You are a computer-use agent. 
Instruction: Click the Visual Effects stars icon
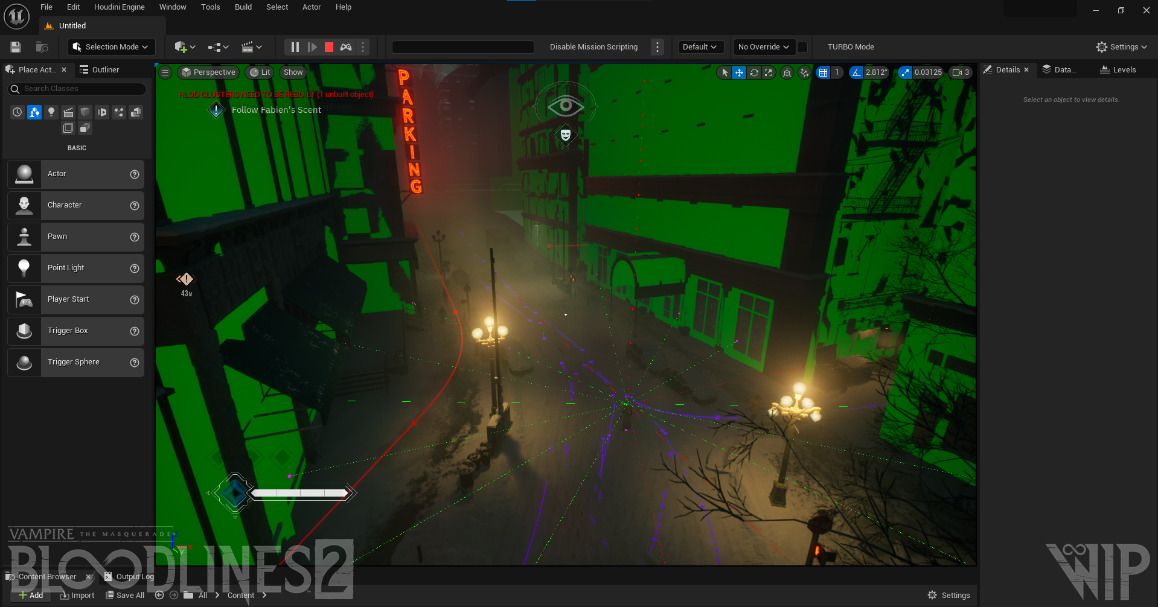click(119, 112)
